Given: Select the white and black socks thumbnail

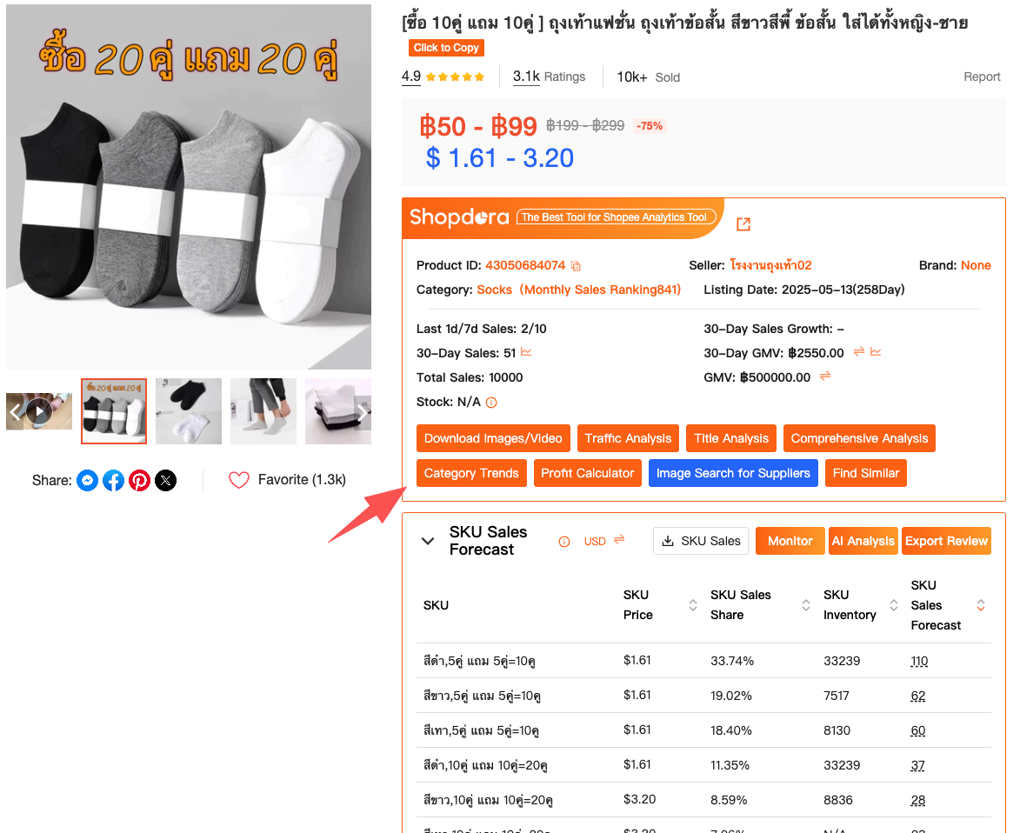Looking at the screenshot, I should click(189, 411).
